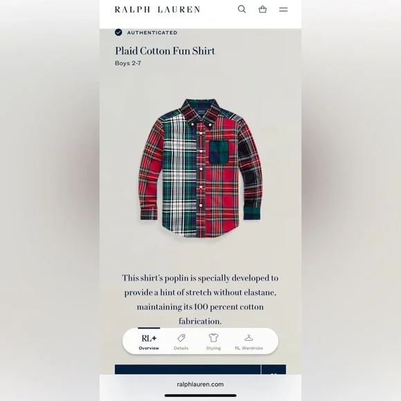Open the shopping bag icon
401x401 pixels.
263,10
